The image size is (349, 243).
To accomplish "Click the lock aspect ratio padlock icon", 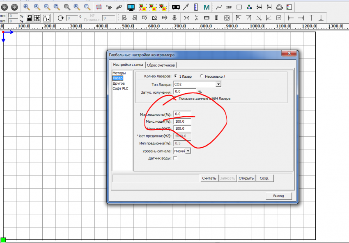I will [29, 18].
